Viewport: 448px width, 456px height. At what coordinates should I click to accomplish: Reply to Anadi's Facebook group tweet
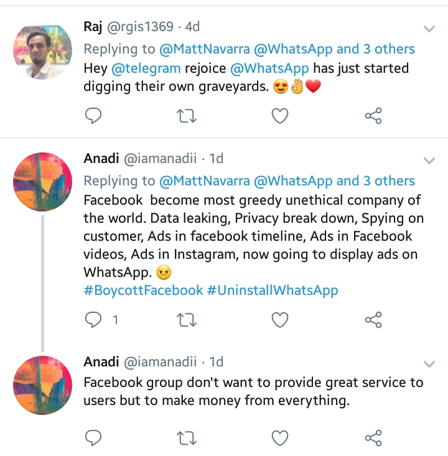coord(93,438)
